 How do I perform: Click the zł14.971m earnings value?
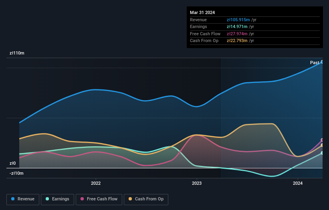coord(237,26)
